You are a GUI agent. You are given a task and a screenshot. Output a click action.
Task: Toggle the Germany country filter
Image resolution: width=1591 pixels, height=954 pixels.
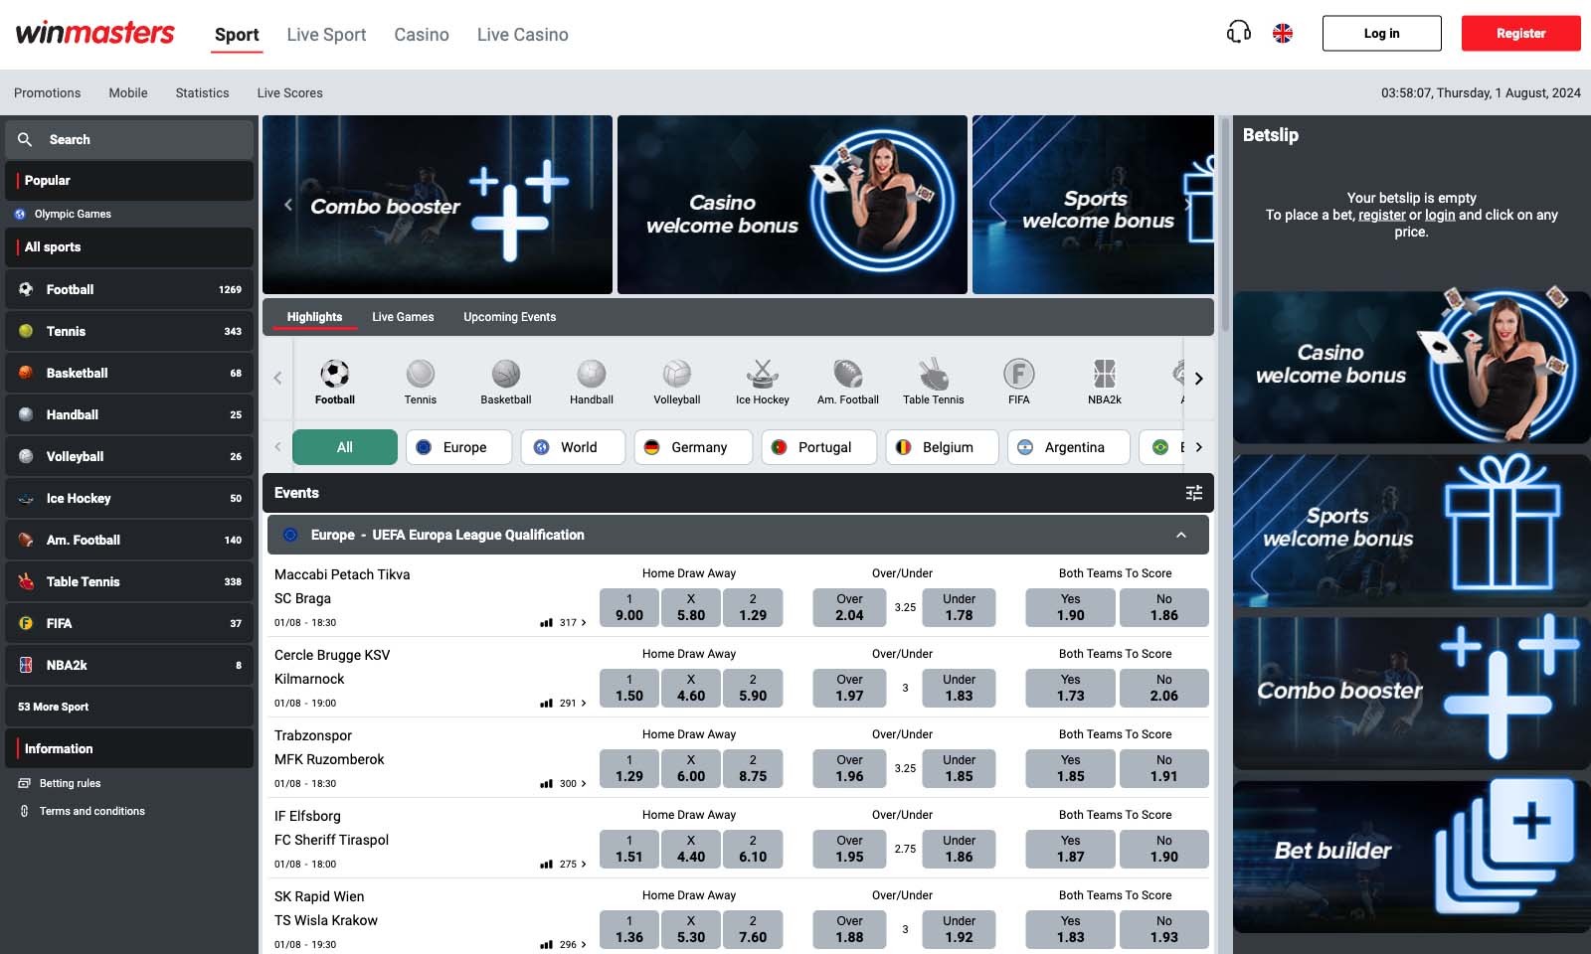(x=693, y=447)
